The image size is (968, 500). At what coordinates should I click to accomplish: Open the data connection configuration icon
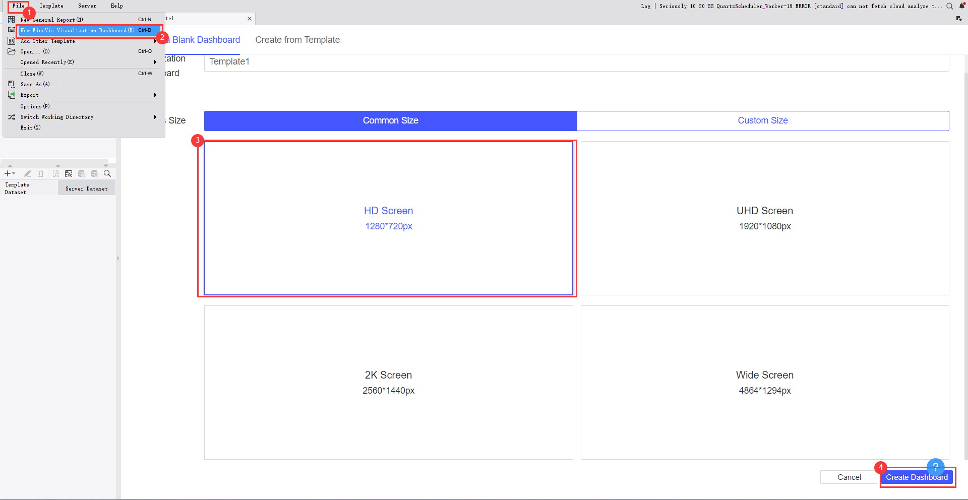coord(69,173)
